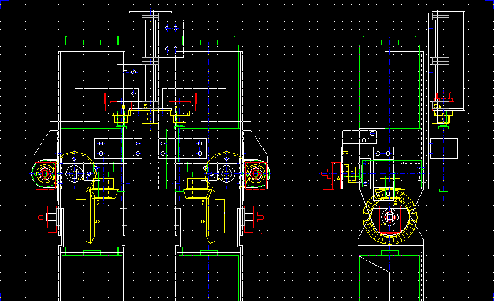Select the square hub inside the side-view gear

point(391,216)
